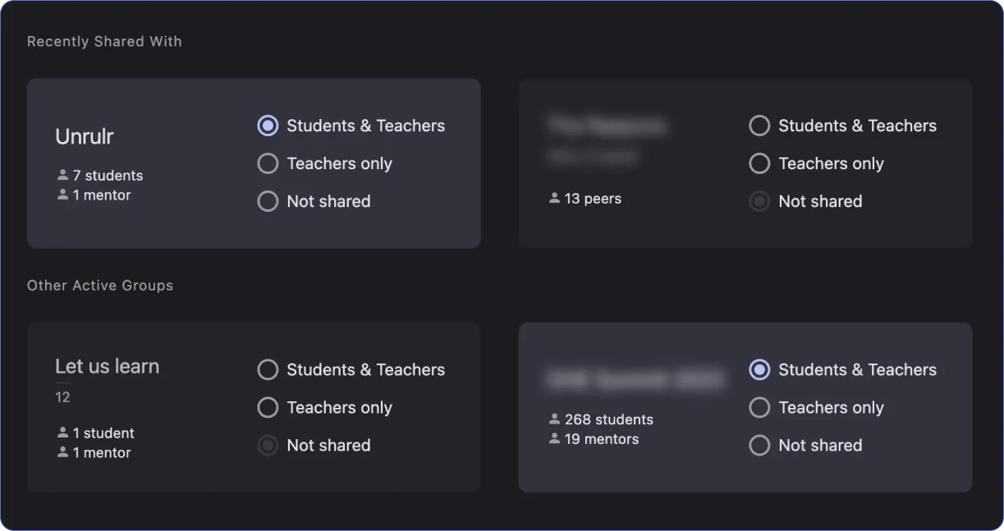Select "Teachers only" for Unrulr
This screenshot has height=531, width=1004.
tap(268, 163)
